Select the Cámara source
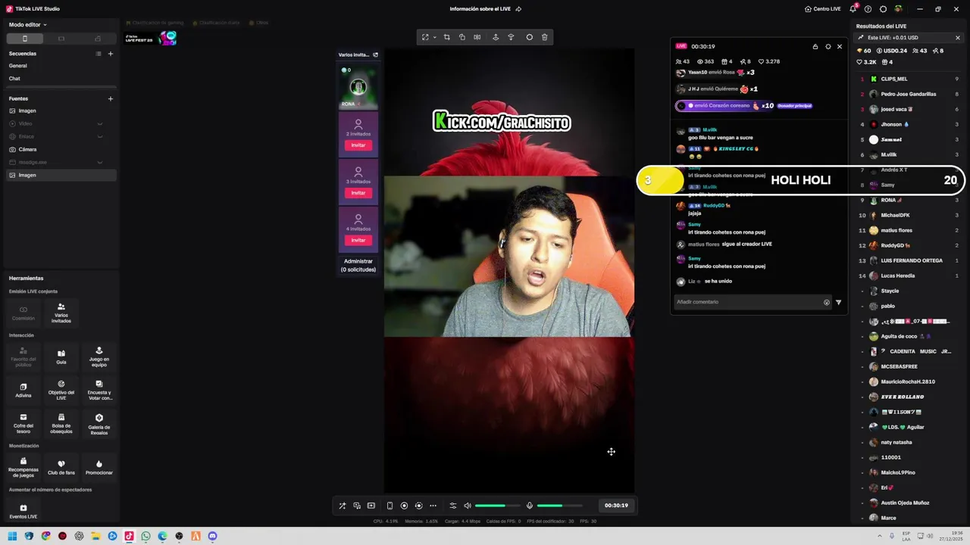This screenshot has width=970, height=545. (61, 149)
